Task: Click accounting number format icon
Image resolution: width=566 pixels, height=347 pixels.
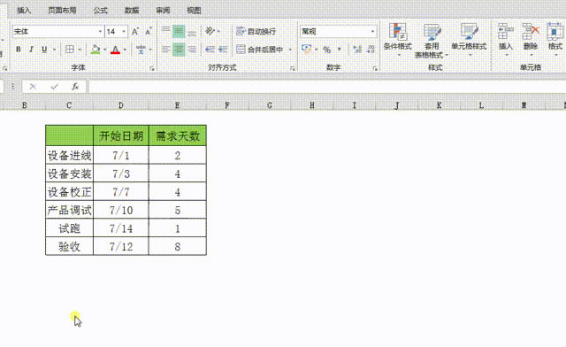Action: [x=306, y=50]
